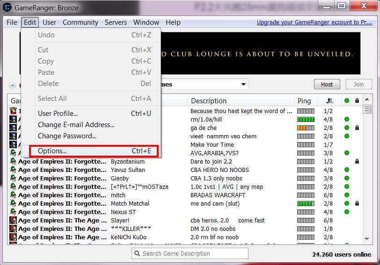Select host [«†PrL†»]™mOSTaza row
This screenshot has width=380, height=265.
[139, 187]
